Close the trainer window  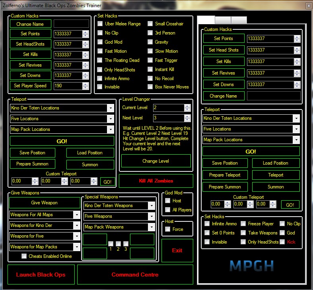click(308, 6)
